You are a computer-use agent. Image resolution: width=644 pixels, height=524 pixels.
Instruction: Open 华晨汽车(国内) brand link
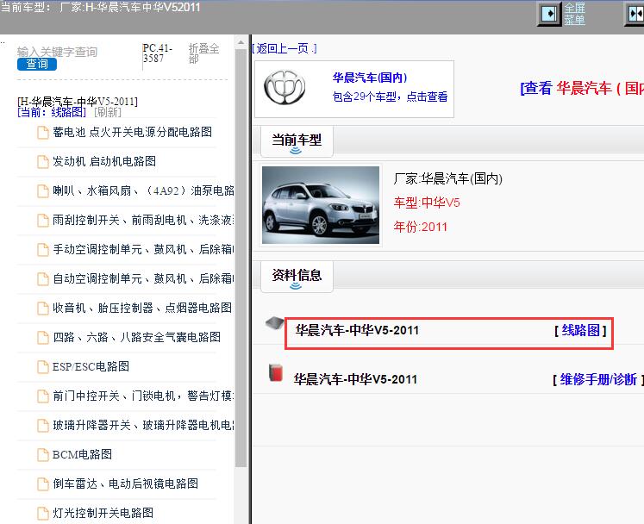coord(370,78)
